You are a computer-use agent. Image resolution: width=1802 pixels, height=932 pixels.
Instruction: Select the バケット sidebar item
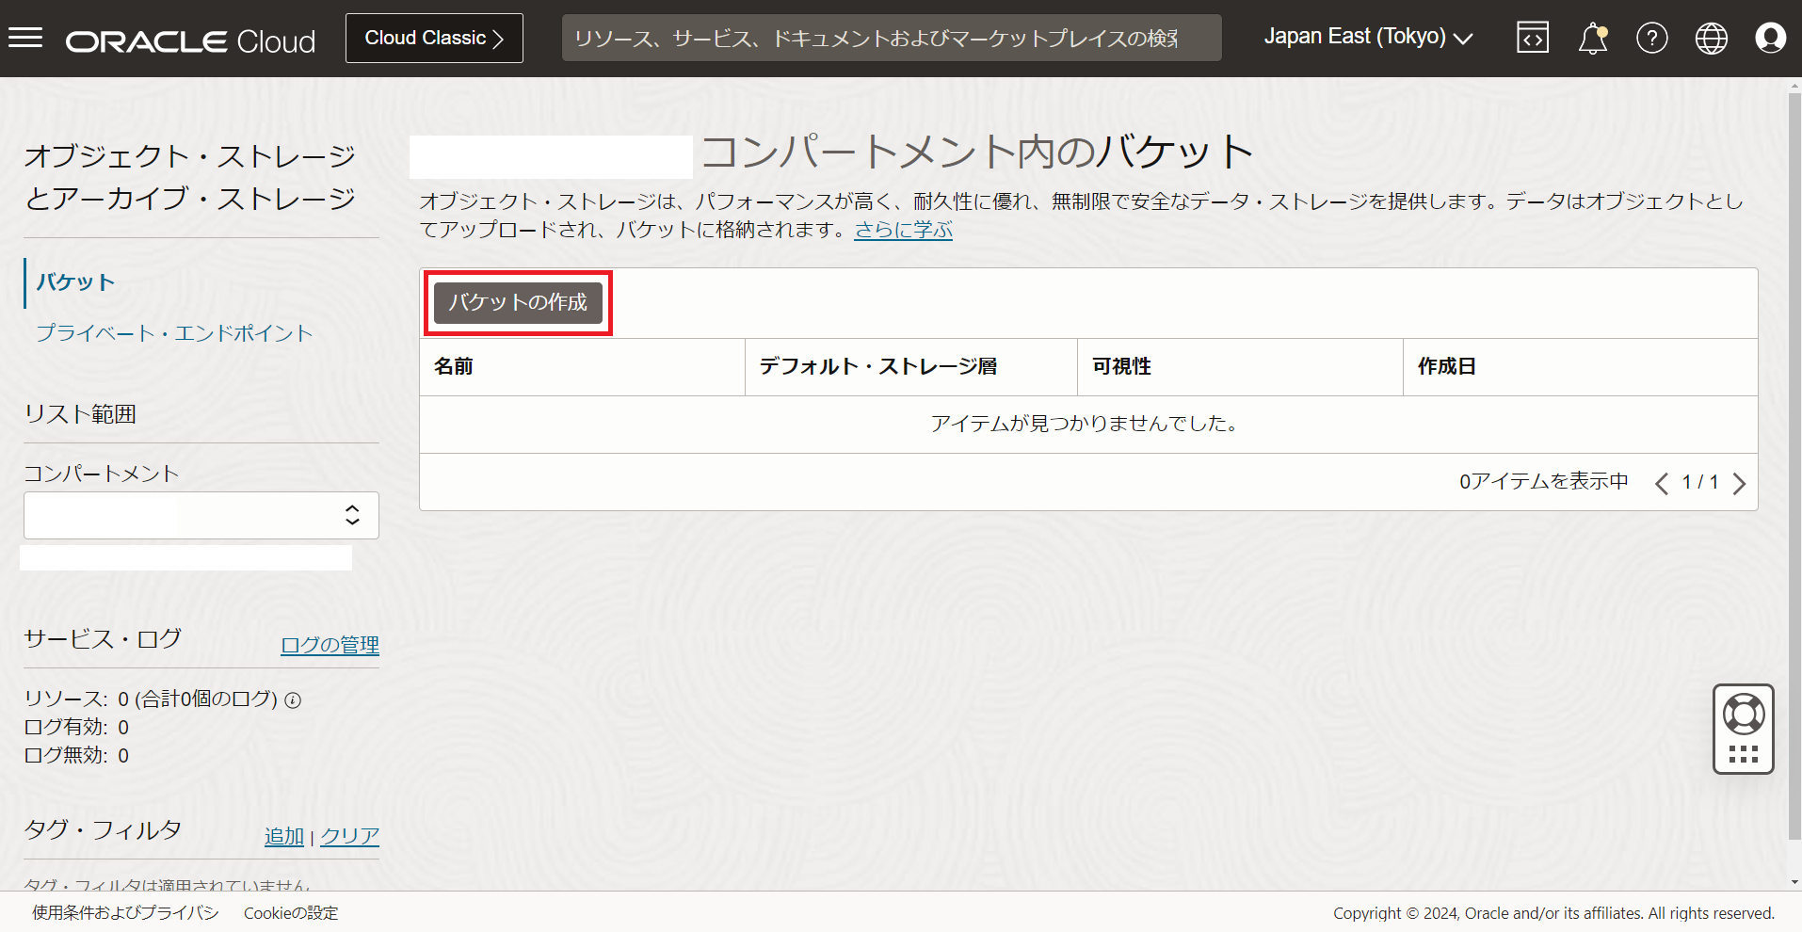pyautogui.click(x=76, y=282)
